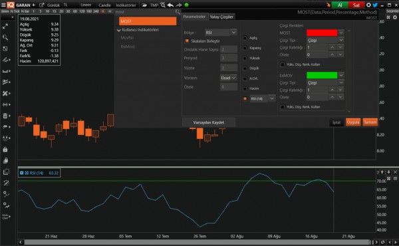Viewport: 399px width, 246px height.
Task: Click the green connection status dot
Action: click(x=186, y=5)
